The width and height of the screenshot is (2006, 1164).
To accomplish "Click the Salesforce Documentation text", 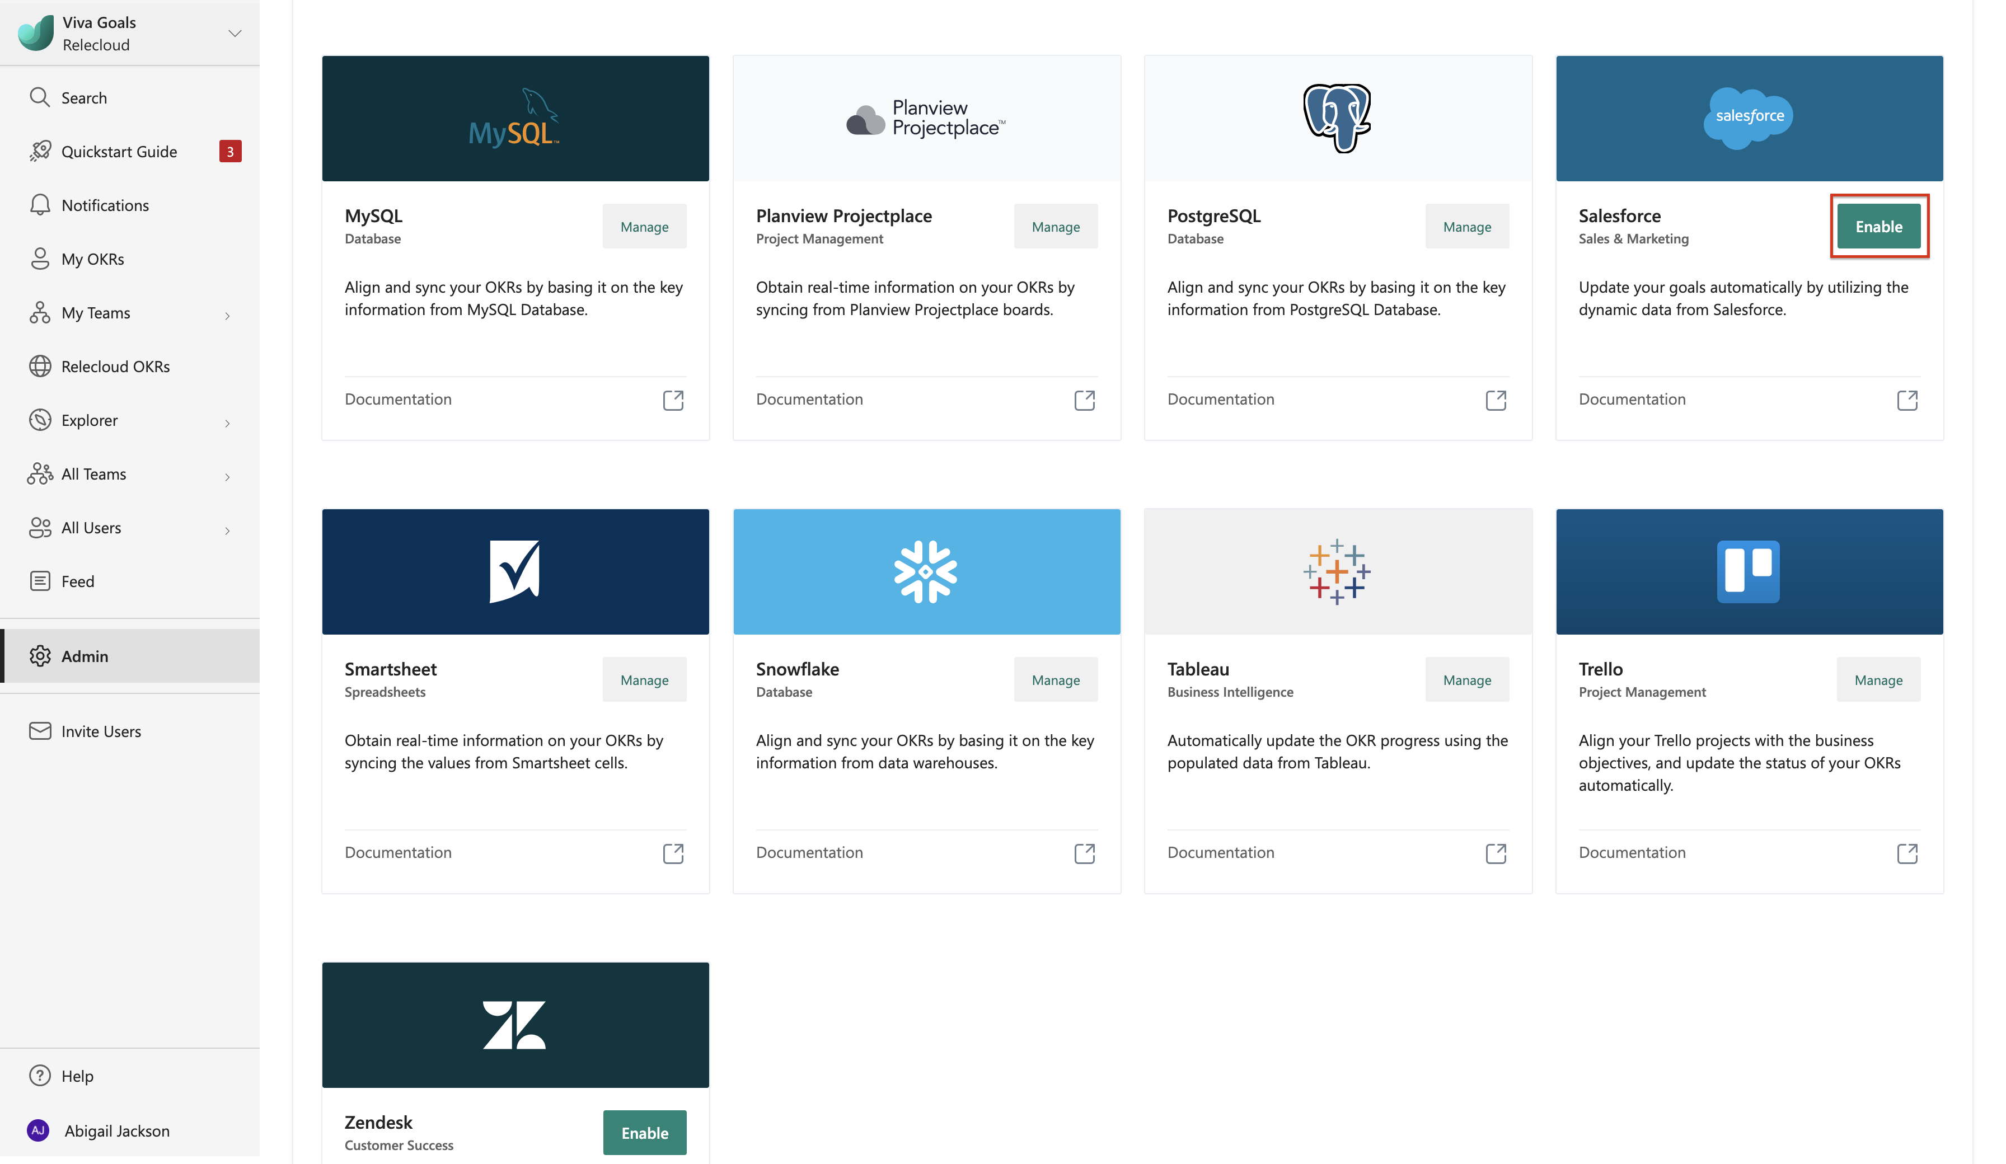I will point(1633,399).
